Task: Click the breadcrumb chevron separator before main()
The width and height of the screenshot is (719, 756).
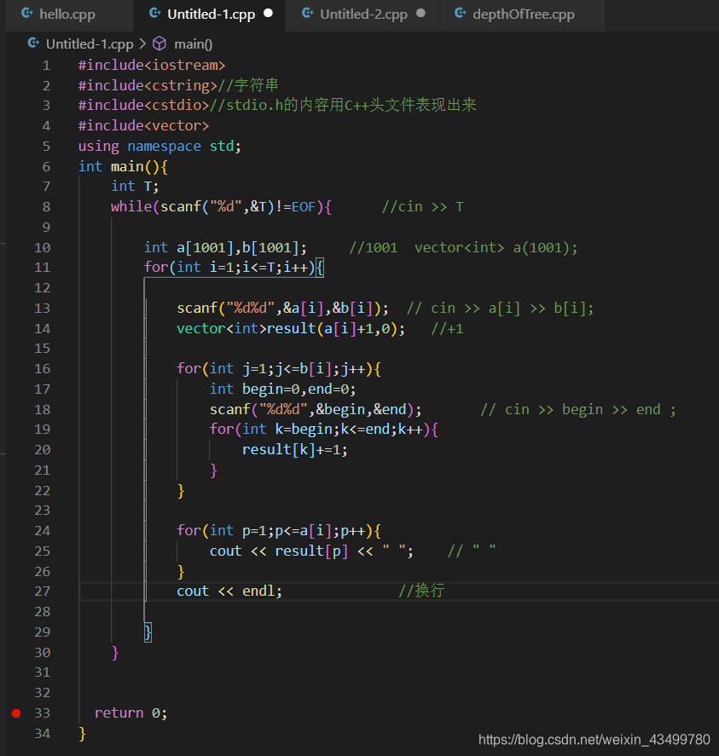Action: tap(142, 43)
